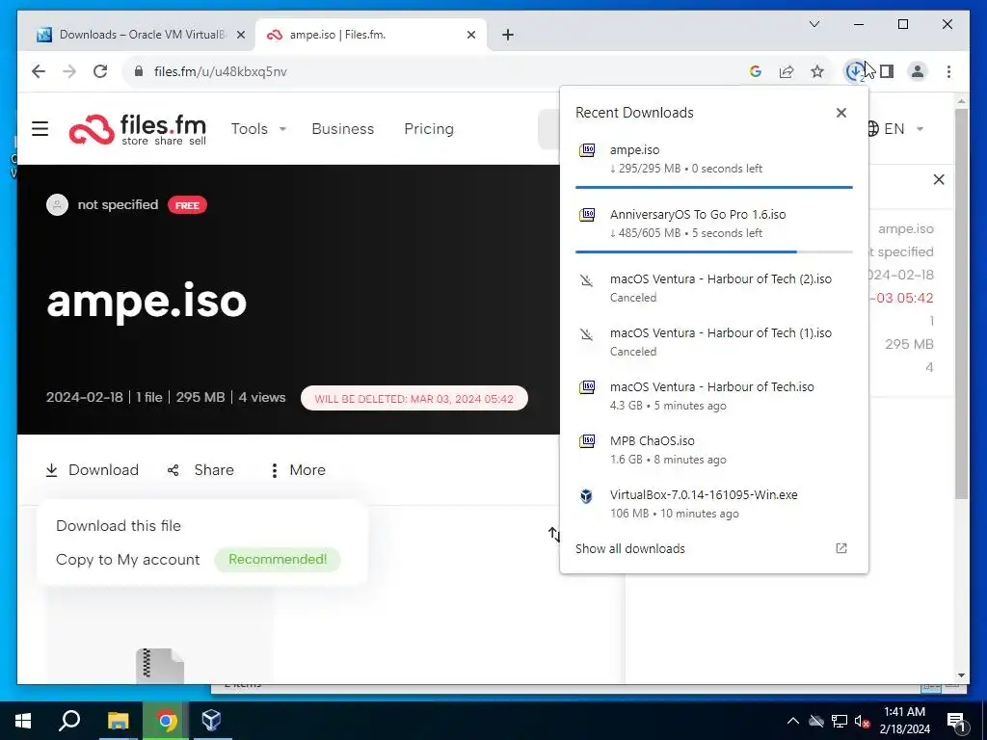Open taskbar search
The height and width of the screenshot is (740, 987).
pyautogui.click(x=69, y=721)
